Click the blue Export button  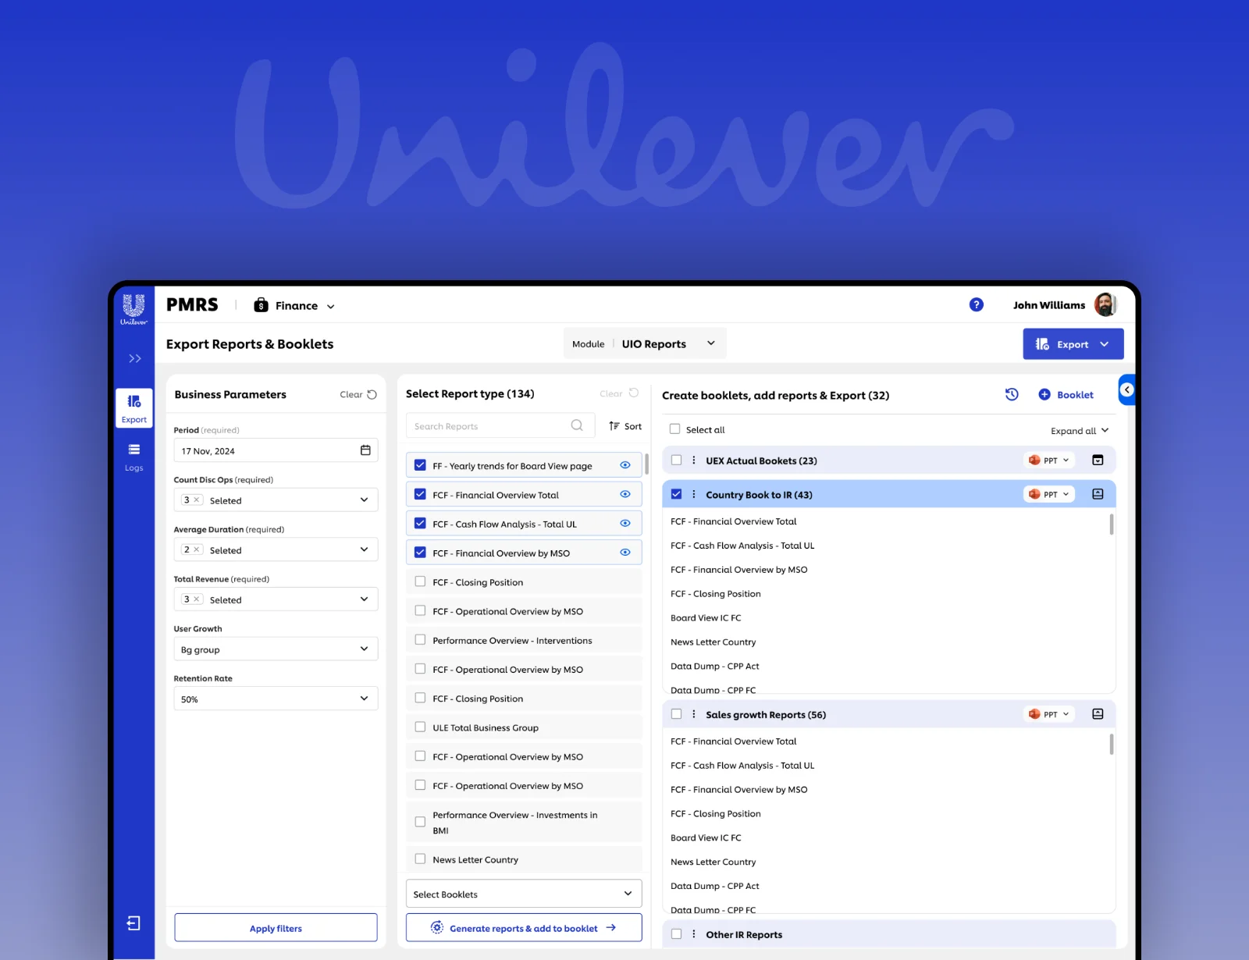pos(1073,344)
